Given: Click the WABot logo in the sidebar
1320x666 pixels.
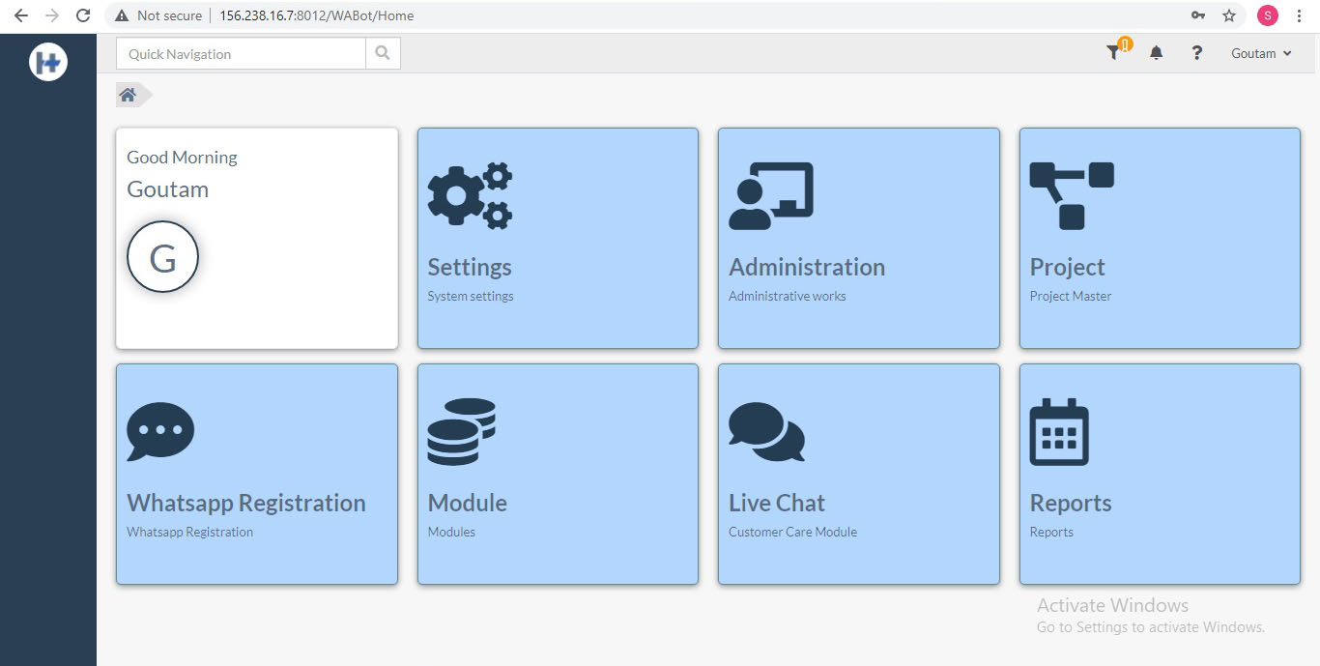Looking at the screenshot, I should tap(47, 61).
